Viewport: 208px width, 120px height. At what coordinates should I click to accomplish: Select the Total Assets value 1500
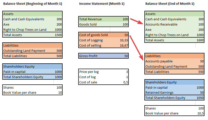pyautogui.click(x=58, y=35)
